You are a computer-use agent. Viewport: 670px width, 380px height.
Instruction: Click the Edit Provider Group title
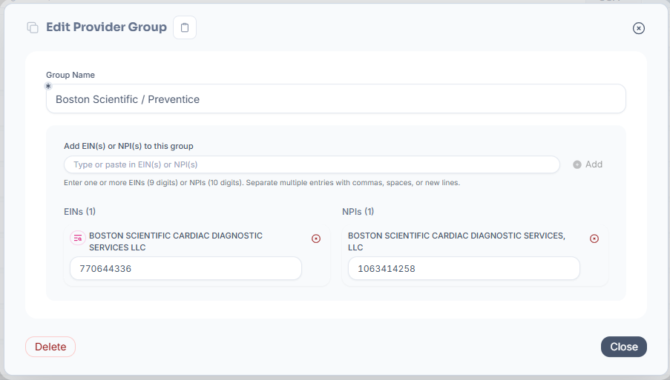point(106,27)
